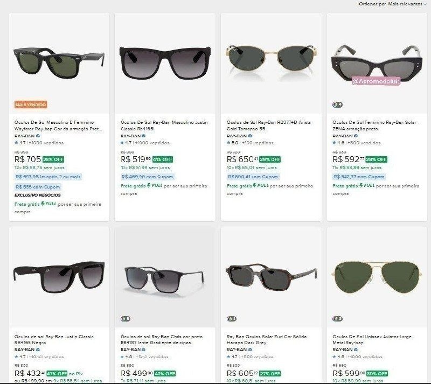Click the color variants badge '4' on ZENA
Screen dimensions: 431x384
click(337, 104)
